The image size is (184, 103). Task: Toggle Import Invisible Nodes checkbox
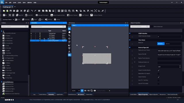point(158,70)
